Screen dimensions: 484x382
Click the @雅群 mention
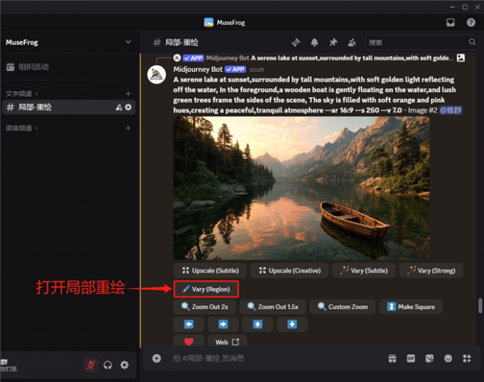coord(451,110)
